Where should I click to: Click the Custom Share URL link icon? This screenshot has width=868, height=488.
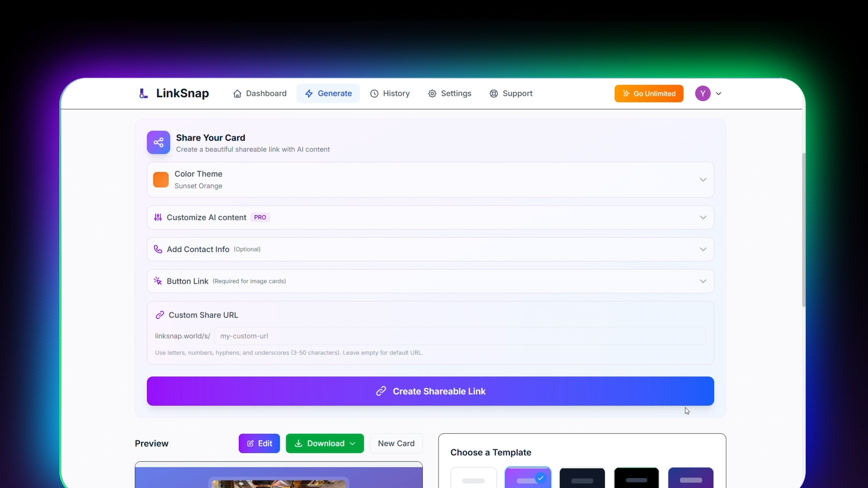160,315
